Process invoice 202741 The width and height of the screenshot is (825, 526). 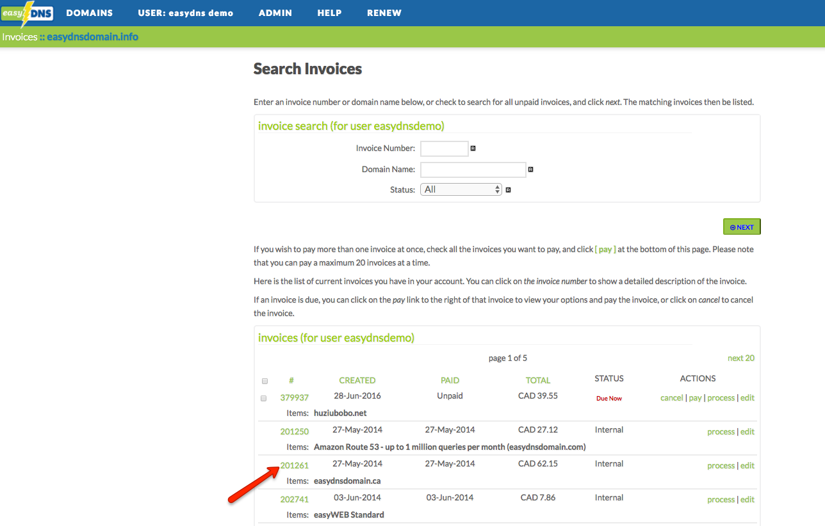click(x=721, y=499)
